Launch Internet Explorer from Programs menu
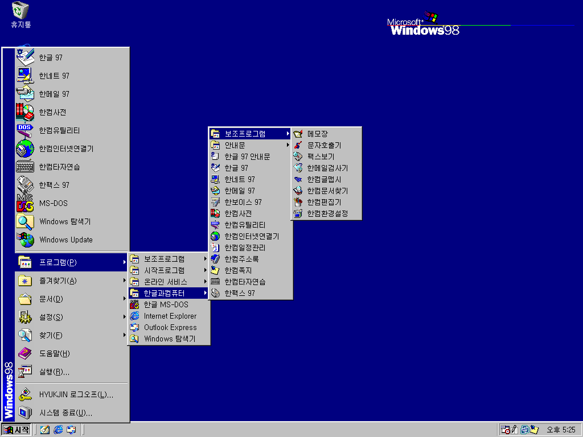The height and width of the screenshot is (437, 583). tap(169, 316)
